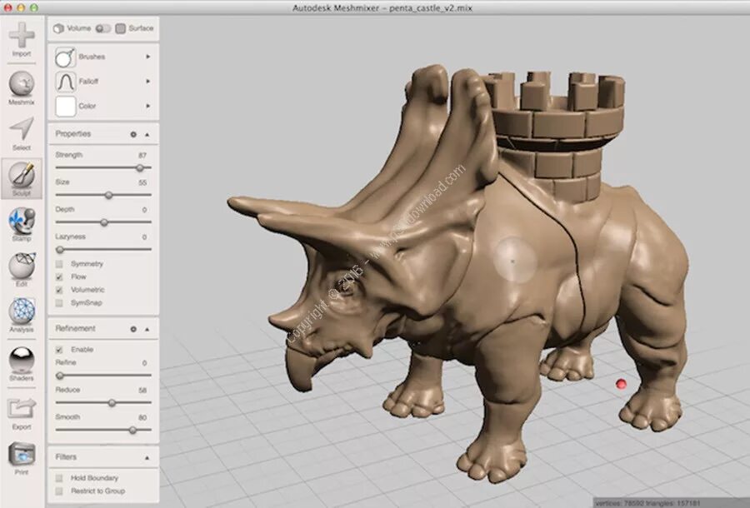Click the Properties header title
The height and width of the screenshot is (508, 750).
coord(72,134)
